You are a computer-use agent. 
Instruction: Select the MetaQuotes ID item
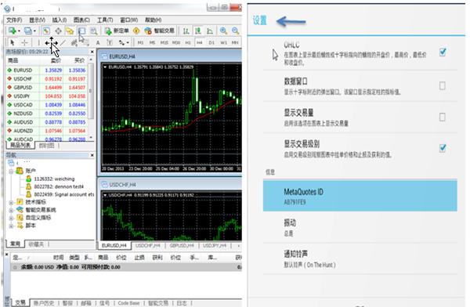pyautogui.click(x=360, y=196)
